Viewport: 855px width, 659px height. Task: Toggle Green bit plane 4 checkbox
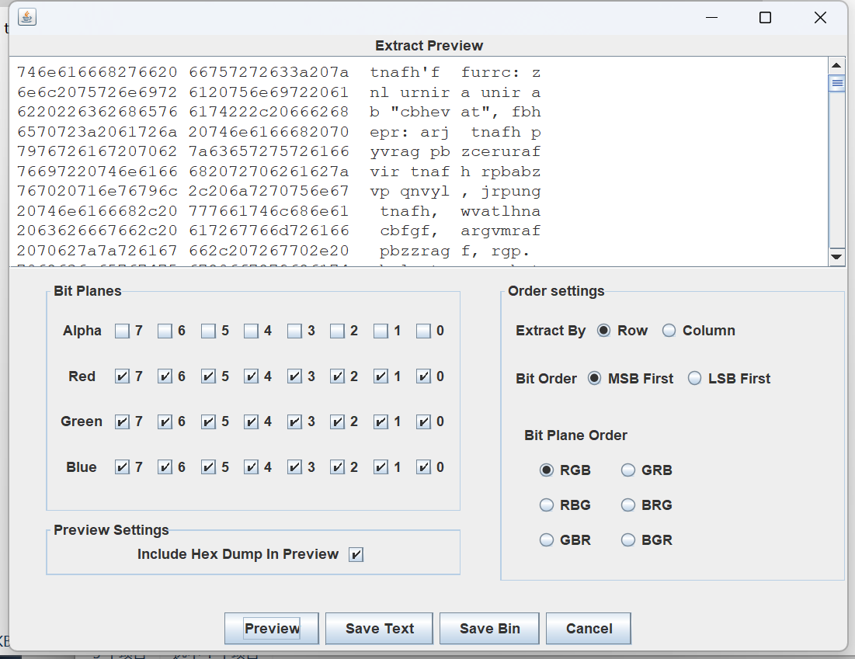pos(251,422)
